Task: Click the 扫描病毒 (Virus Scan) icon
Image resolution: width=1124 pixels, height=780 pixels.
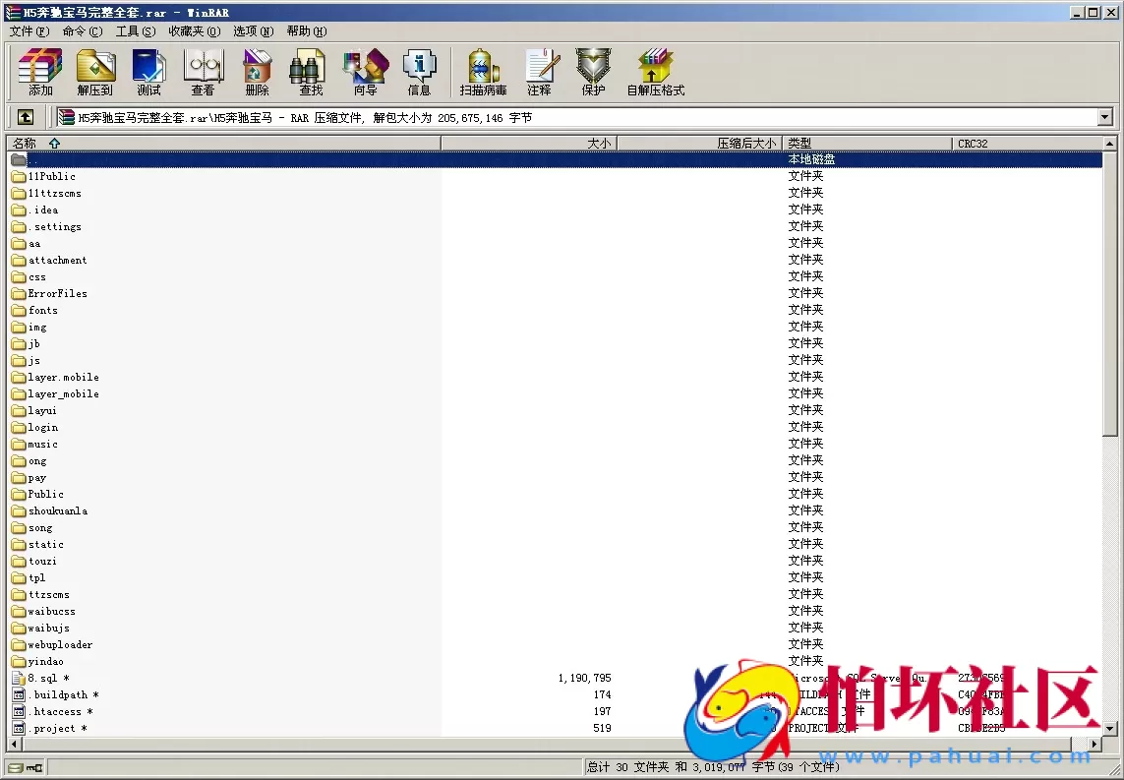Action: [483, 73]
